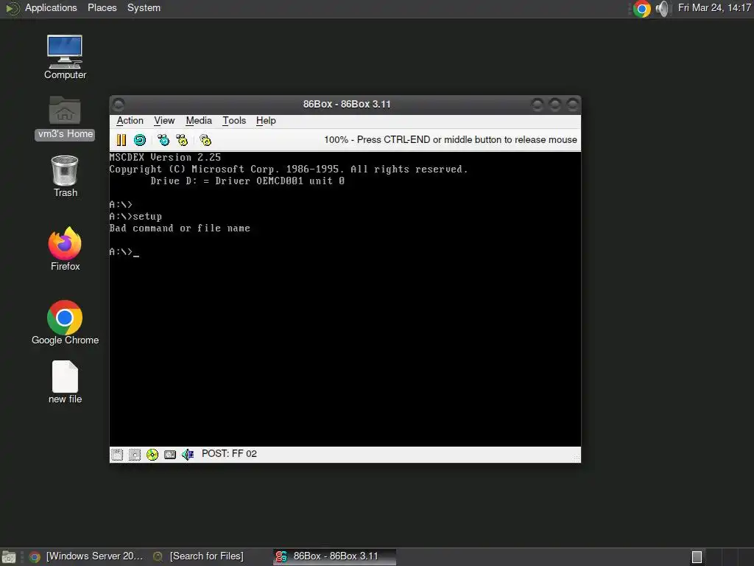
Task: Open the View menu in 86Box
Action: tap(164, 121)
